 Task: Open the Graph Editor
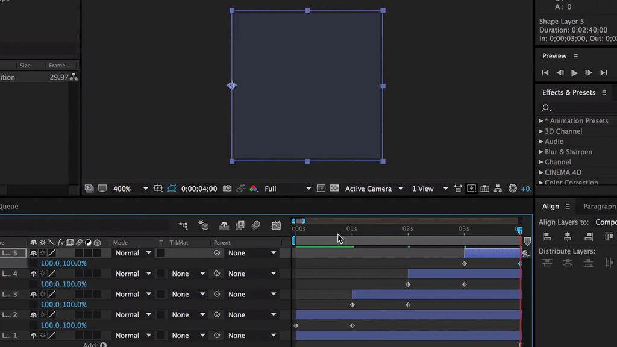tap(275, 225)
